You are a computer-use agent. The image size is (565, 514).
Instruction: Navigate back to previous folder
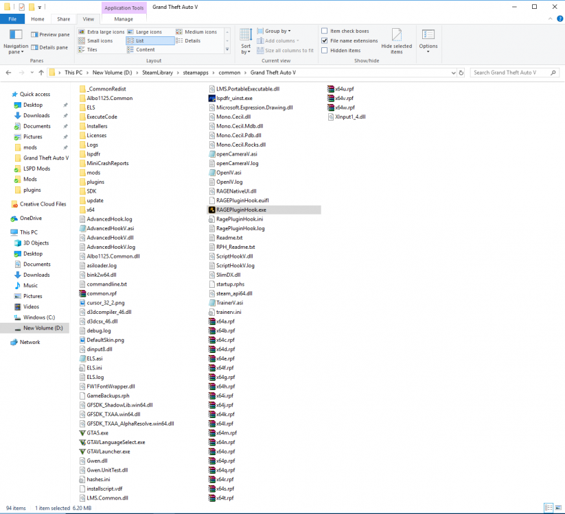point(9,73)
